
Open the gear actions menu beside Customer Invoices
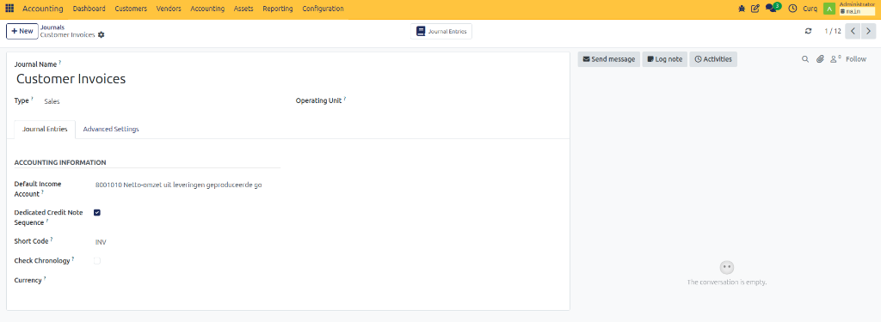coord(102,35)
